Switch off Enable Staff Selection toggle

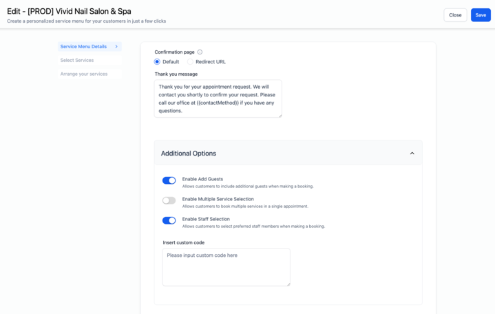(169, 220)
